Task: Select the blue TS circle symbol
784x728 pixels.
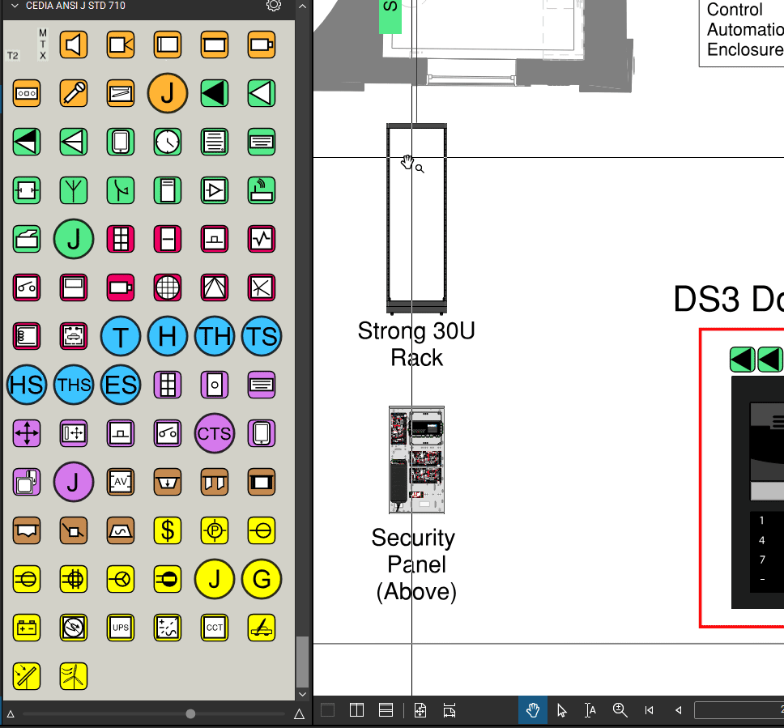Action: [x=262, y=336]
